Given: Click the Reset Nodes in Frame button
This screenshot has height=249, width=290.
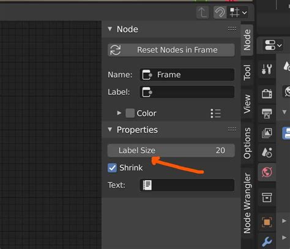Looking at the screenshot, I should tap(171, 50).
